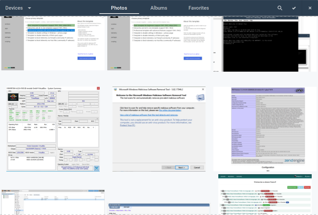Open the HWiNFO64 System Summary screenshot thumbnail

point(53,129)
